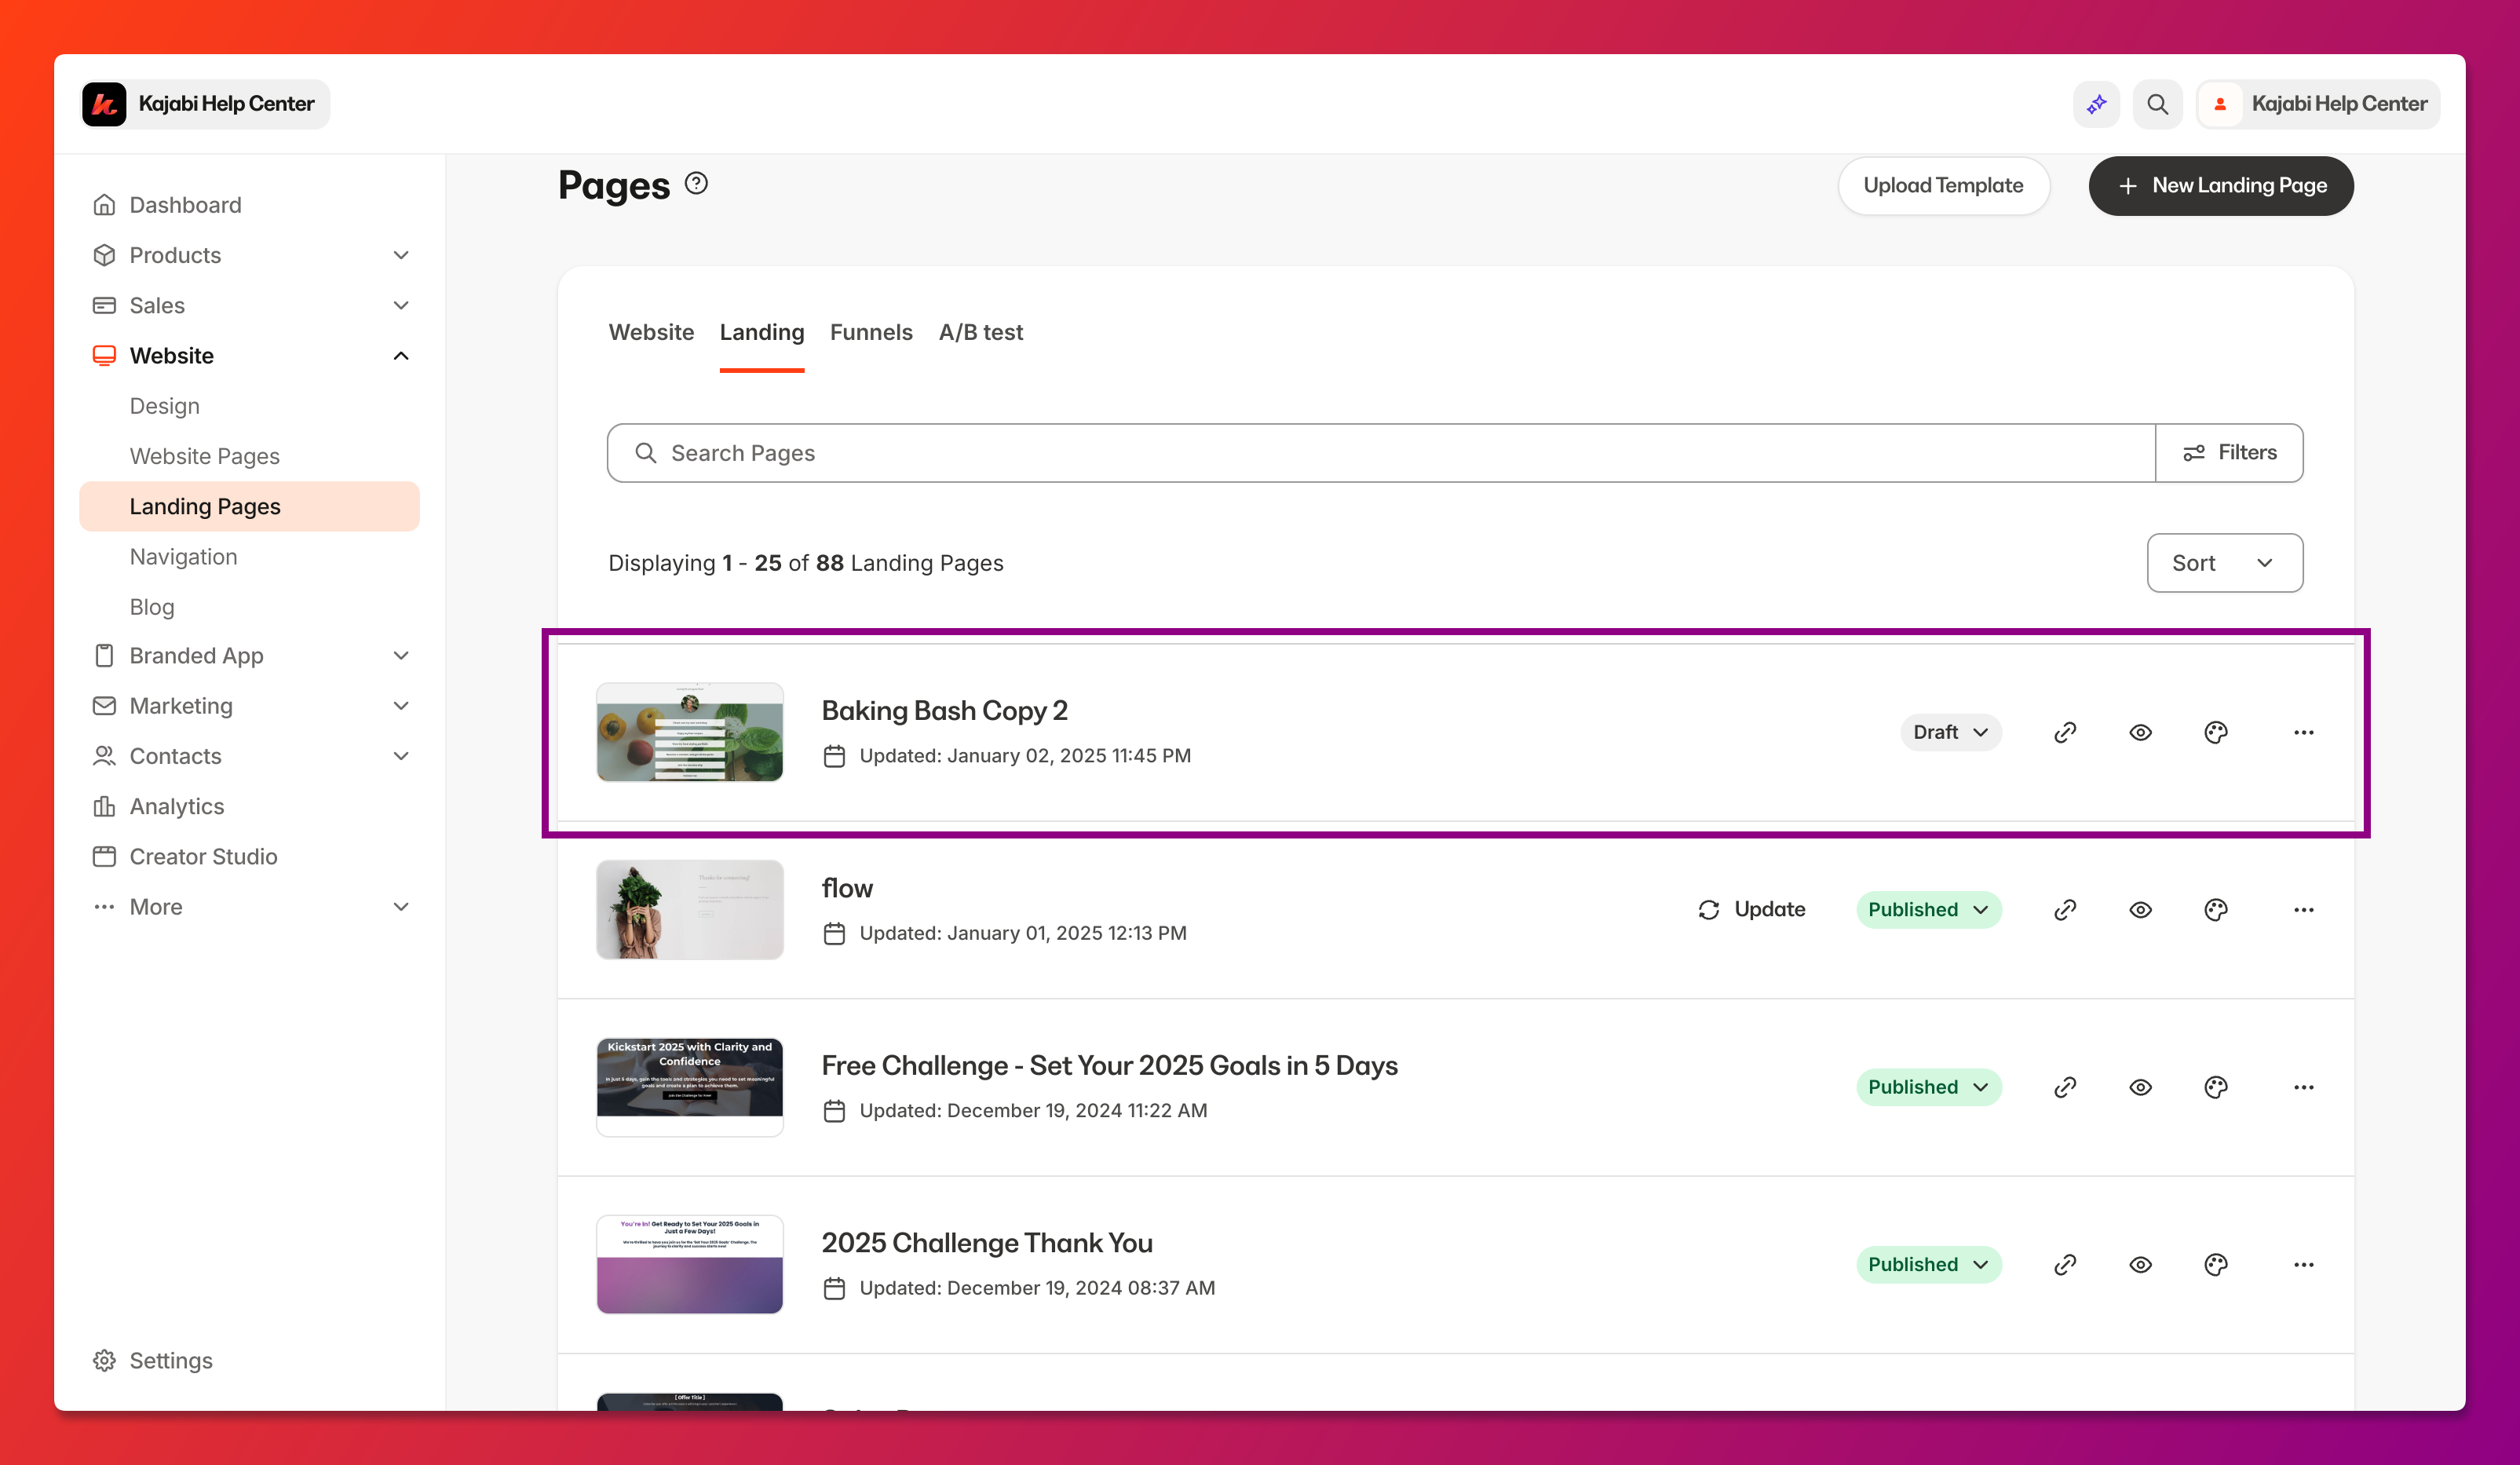
Task: Open design palette for Baking Bash Copy 2
Action: tap(2216, 732)
